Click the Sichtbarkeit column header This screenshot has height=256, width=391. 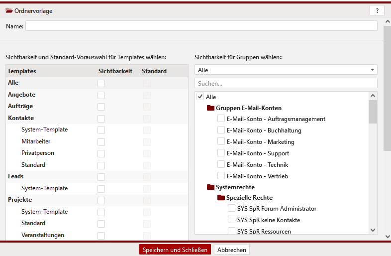(115, 71)
